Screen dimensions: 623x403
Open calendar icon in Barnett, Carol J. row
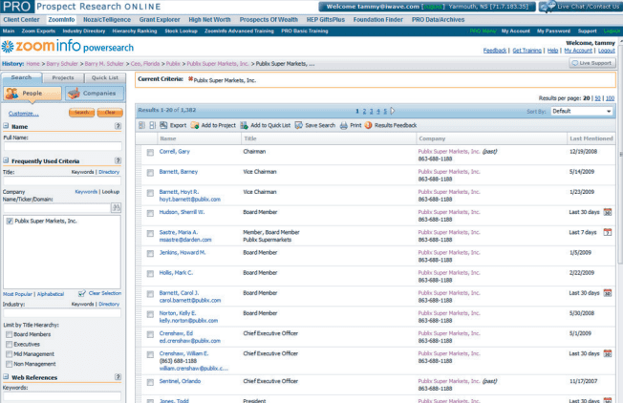click(608, 293)
